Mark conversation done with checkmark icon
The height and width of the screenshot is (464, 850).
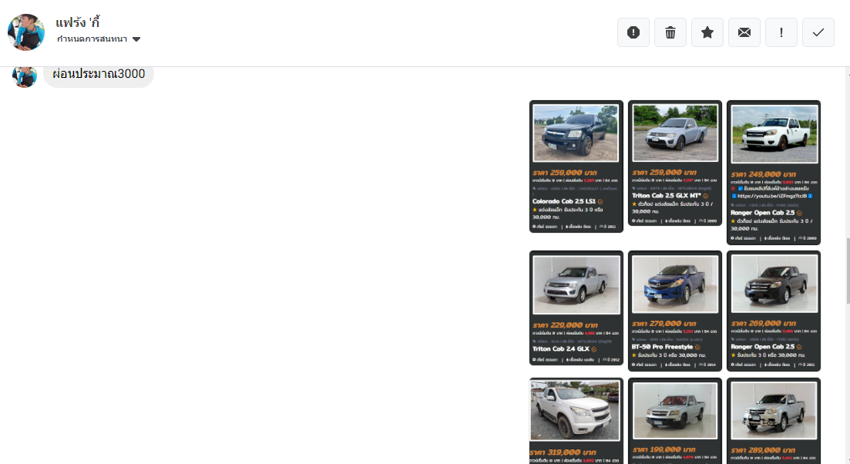818,32
